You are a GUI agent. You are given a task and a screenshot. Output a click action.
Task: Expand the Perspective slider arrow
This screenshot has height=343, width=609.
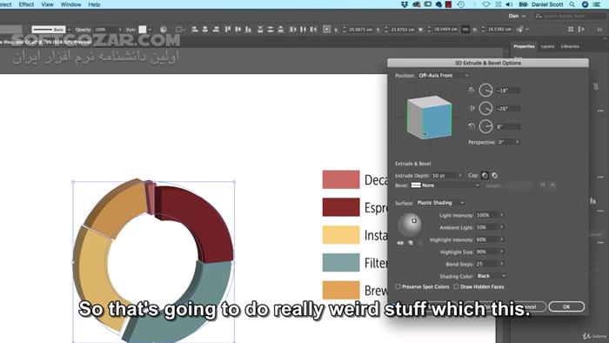pyautogui.click(x=518, y=142)
